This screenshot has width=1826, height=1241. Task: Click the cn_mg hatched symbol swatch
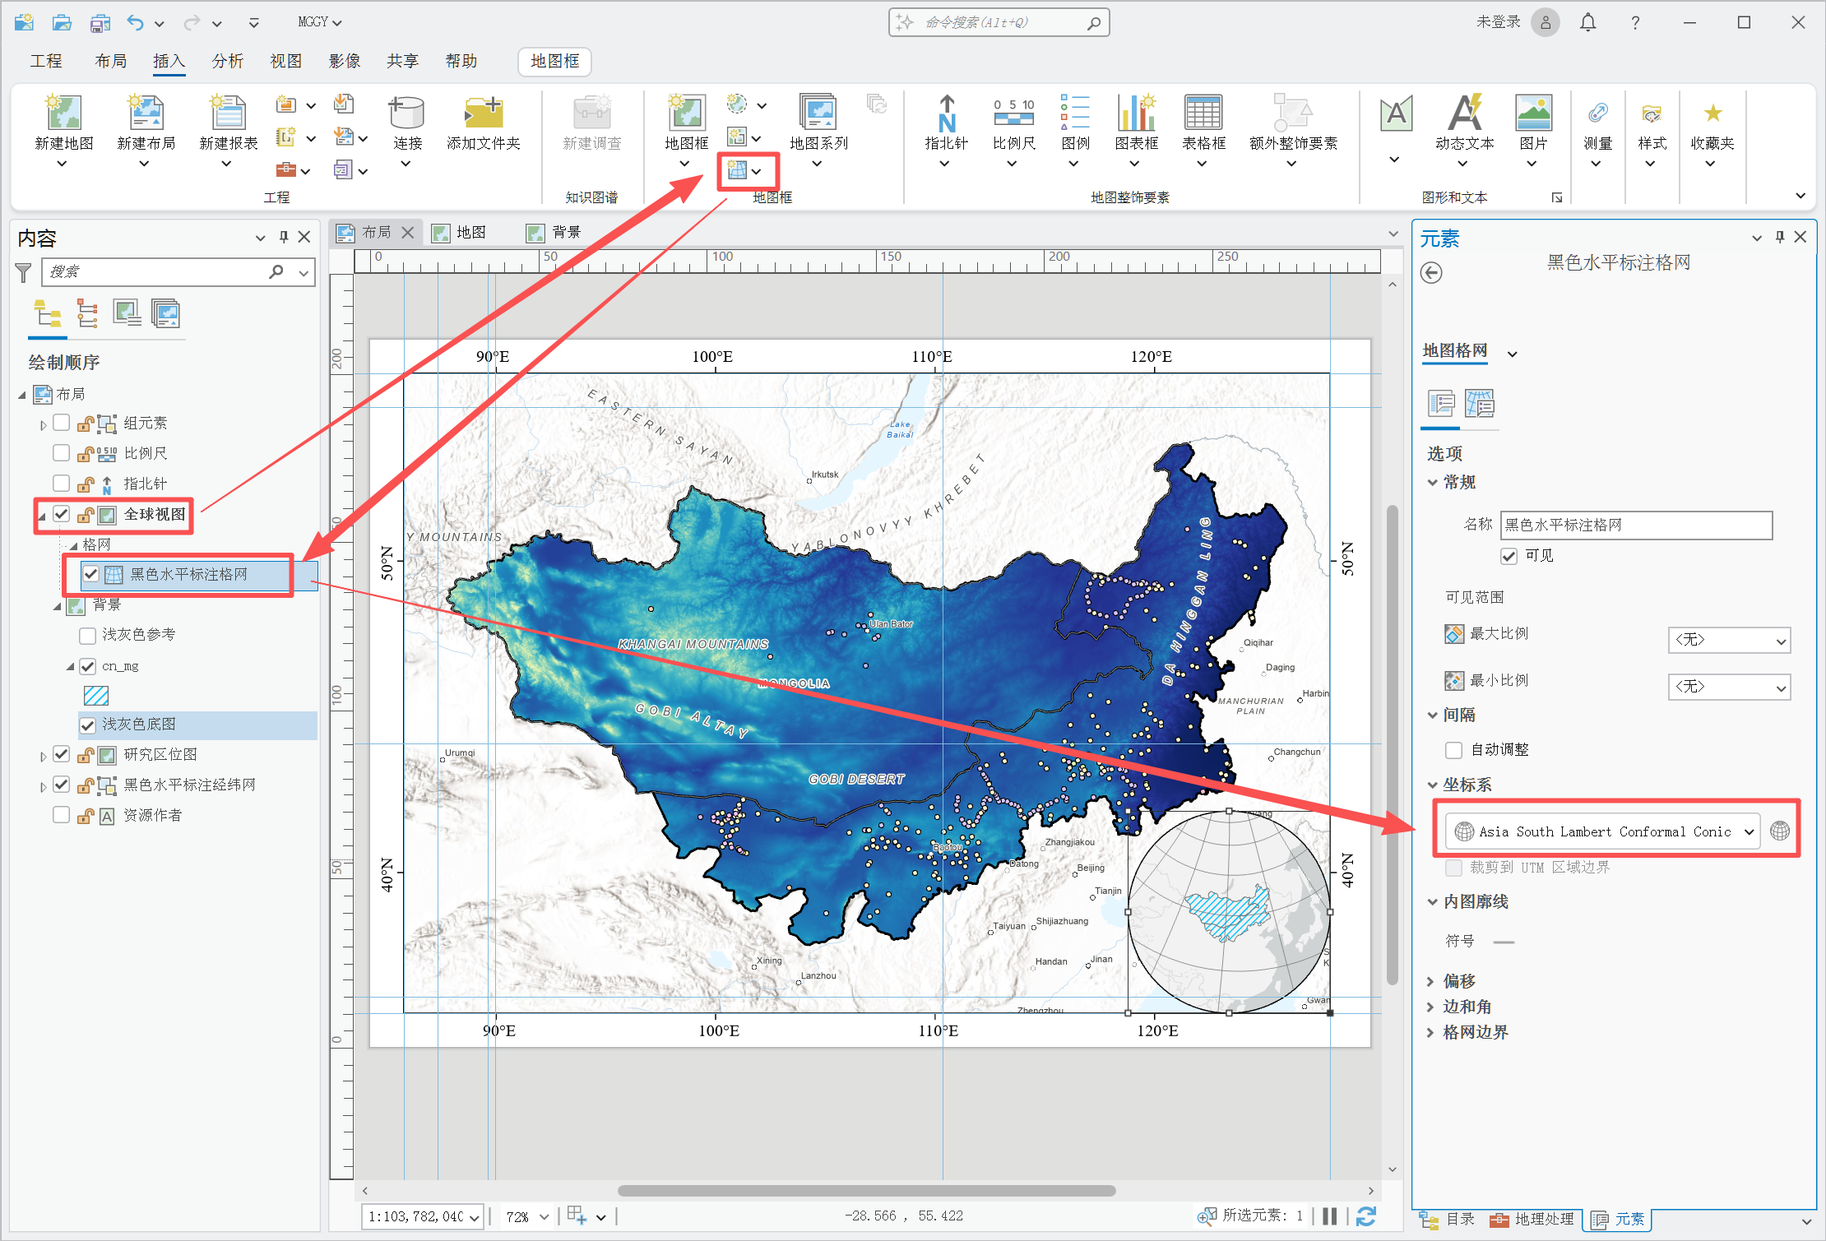click(x=96, y=696)
